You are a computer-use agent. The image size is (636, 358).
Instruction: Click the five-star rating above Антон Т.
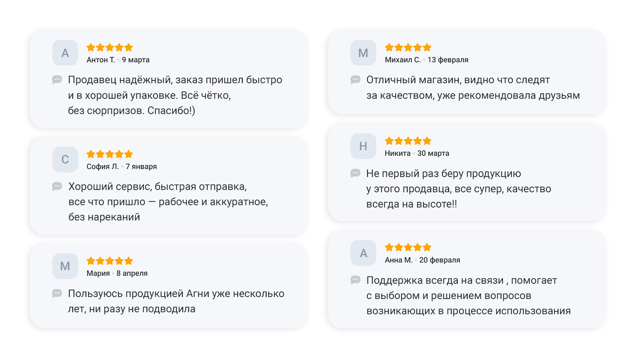click(110, 47)
